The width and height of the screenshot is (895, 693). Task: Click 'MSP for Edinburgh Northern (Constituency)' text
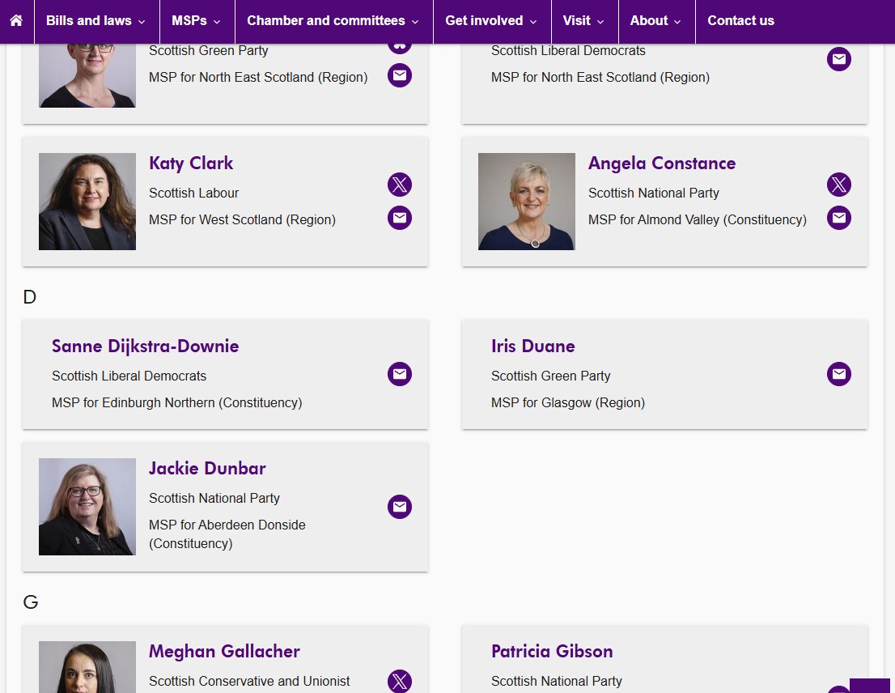pos(177,402)
